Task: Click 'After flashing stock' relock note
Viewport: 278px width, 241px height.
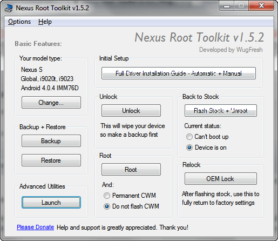Action: [x=221, y=198]
